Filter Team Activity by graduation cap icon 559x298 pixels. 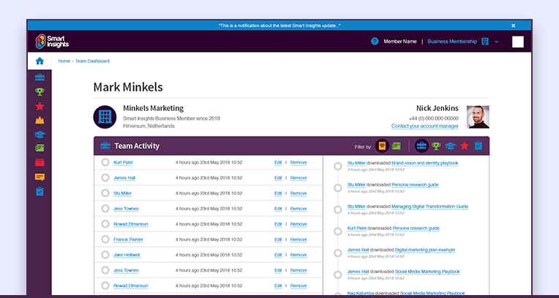coord(450,145)
